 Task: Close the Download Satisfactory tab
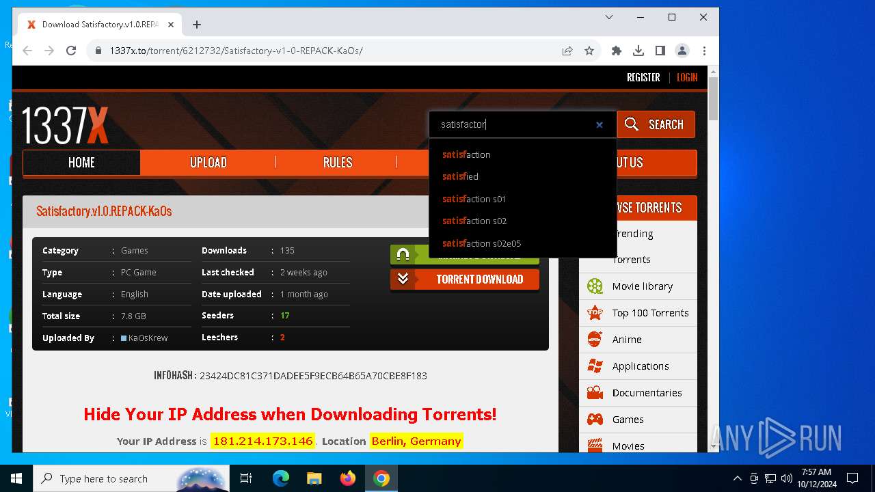click(x=171, y=25)
